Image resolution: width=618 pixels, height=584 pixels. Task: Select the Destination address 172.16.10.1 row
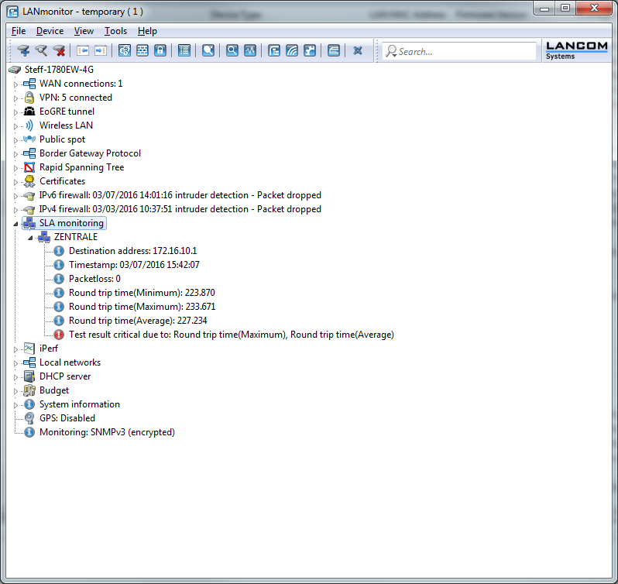pyautogui.click(x=132, y=251)
